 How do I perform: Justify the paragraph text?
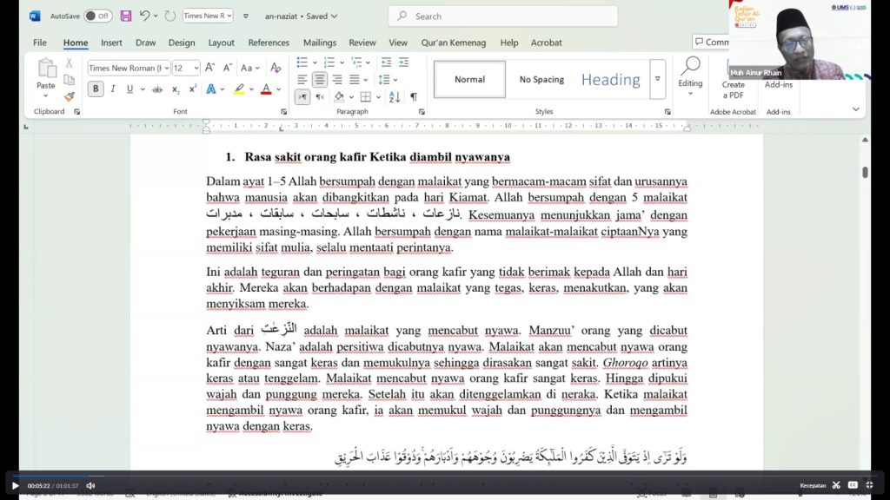point(355,80)
